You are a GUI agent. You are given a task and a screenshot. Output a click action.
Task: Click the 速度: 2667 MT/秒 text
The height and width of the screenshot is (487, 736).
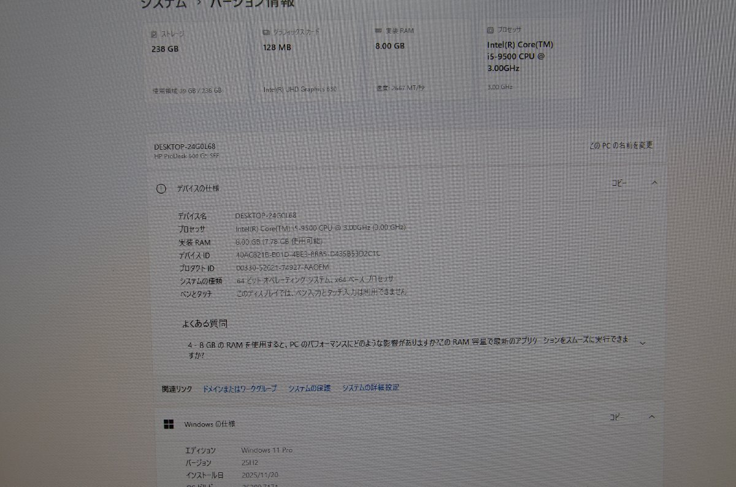401,88
